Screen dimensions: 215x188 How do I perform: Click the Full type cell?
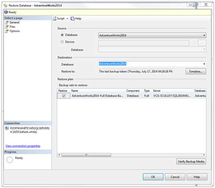point(147,96)
